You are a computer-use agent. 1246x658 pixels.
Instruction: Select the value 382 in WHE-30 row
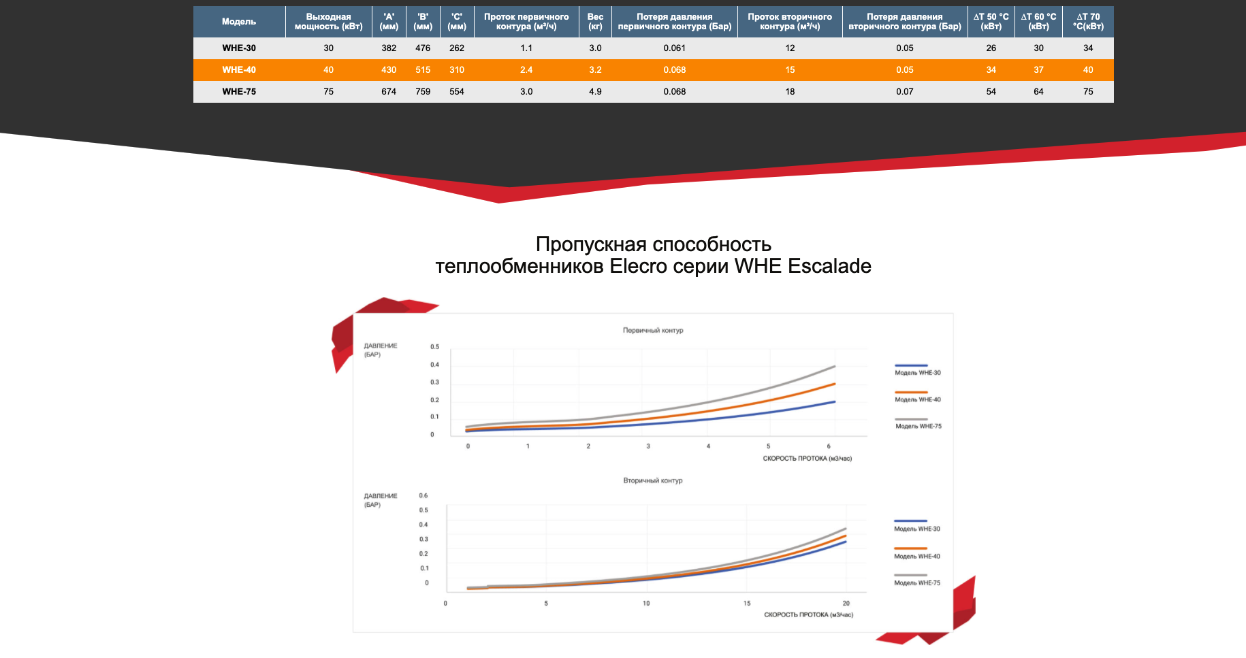click(389, 48)
